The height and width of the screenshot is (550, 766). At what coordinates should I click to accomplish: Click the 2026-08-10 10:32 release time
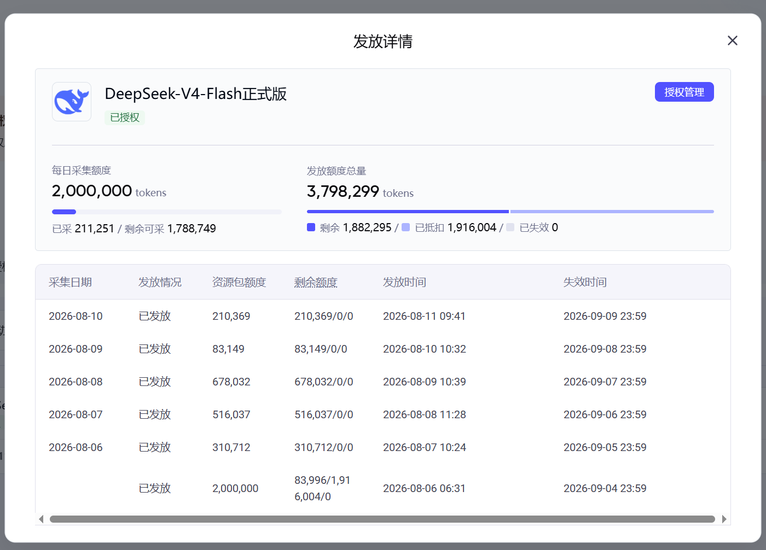(425, 349)
